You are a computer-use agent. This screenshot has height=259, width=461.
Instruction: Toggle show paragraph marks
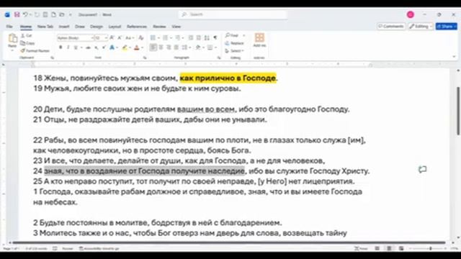coord(215,38)
